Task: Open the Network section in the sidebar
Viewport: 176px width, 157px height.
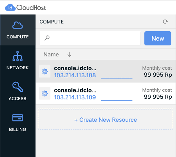Action: (18, 61)
